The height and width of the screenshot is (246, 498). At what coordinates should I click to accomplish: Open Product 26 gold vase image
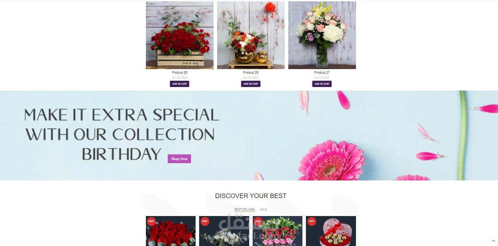point(251,35)
